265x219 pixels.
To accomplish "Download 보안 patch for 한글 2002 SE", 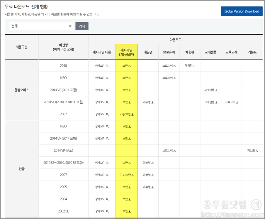I will point(127,211).
